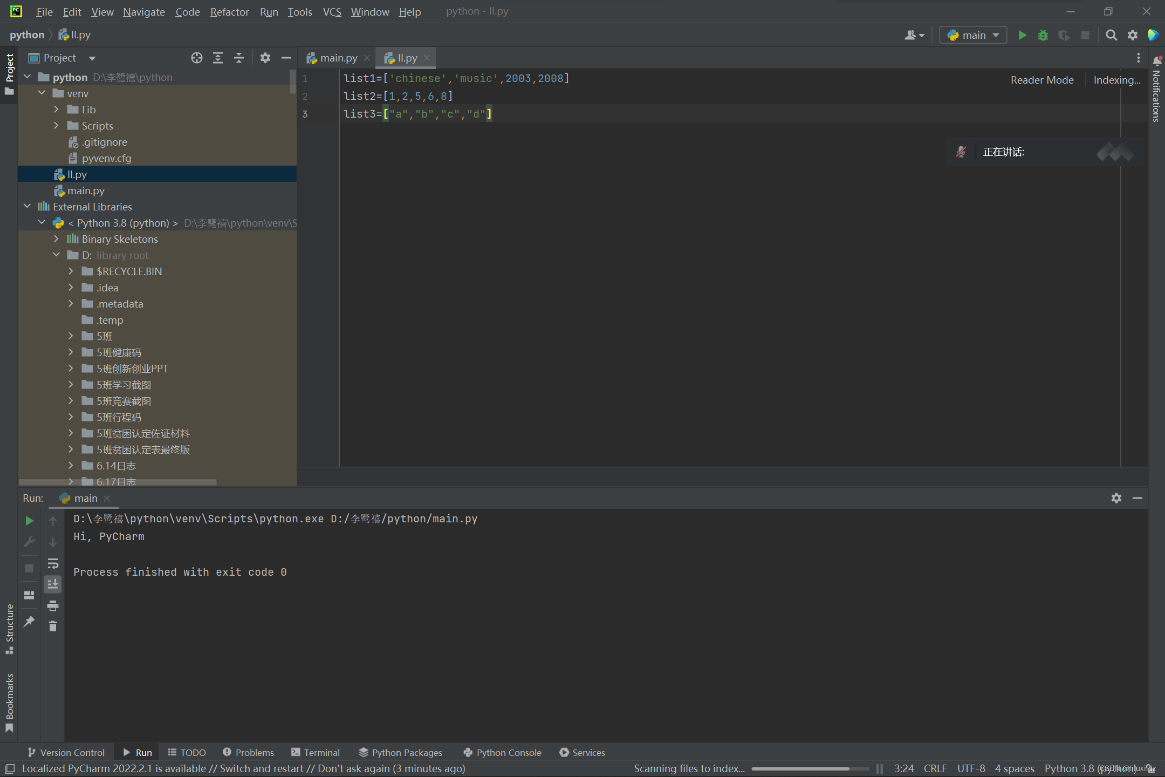
Task: Expand the Scripts folder in project tree
Action: pyautogui.click(x=56, y=126)
